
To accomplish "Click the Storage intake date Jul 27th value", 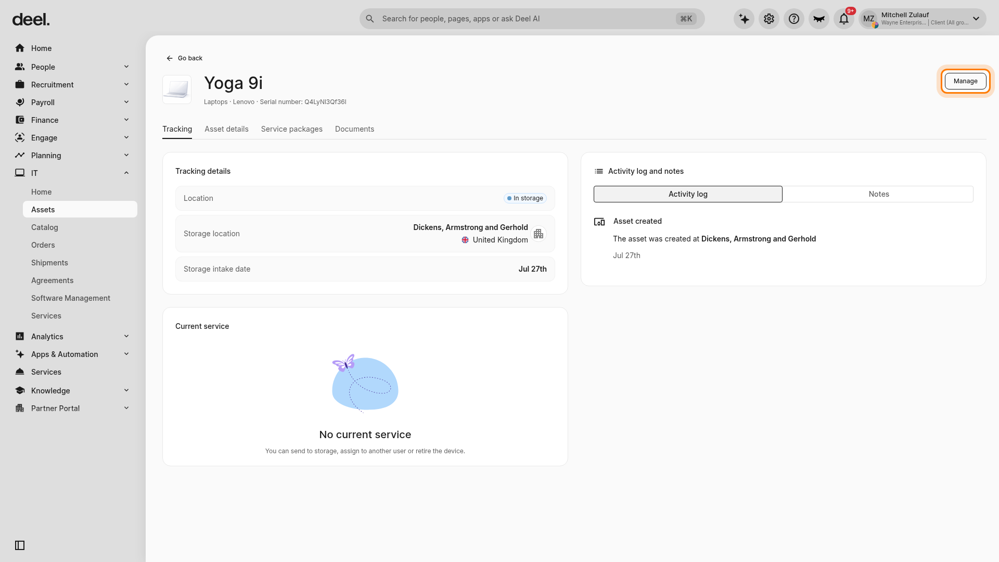I will 532,269.
